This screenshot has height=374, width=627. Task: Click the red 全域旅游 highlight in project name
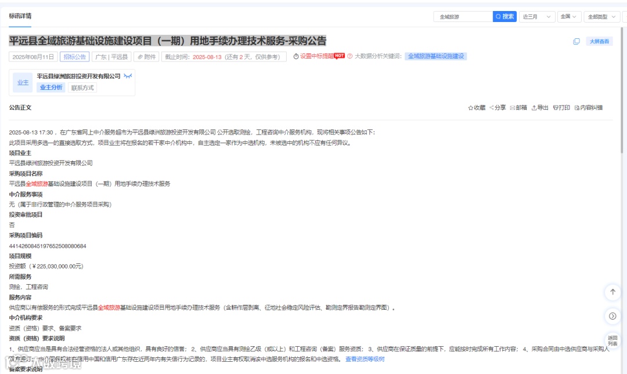pyautogui.click(x=37, y=184)
